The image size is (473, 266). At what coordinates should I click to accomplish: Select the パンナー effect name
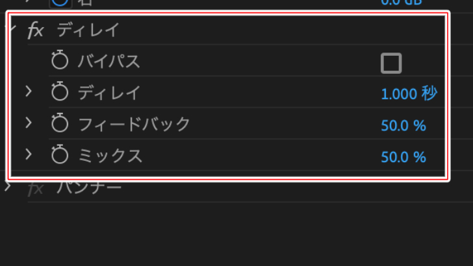click(89, 188)
